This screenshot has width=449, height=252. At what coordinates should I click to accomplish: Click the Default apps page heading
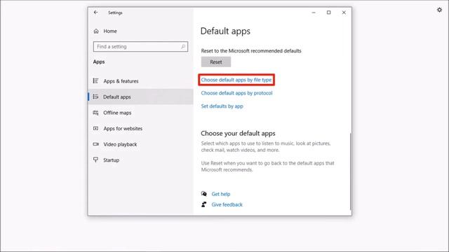(225, 31)
